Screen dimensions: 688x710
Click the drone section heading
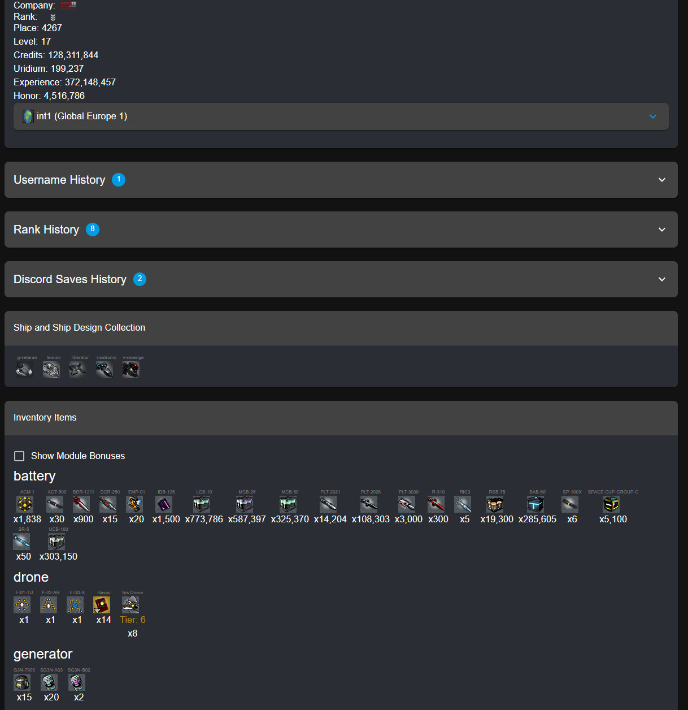pyautogui.click(x=31, y=577)
